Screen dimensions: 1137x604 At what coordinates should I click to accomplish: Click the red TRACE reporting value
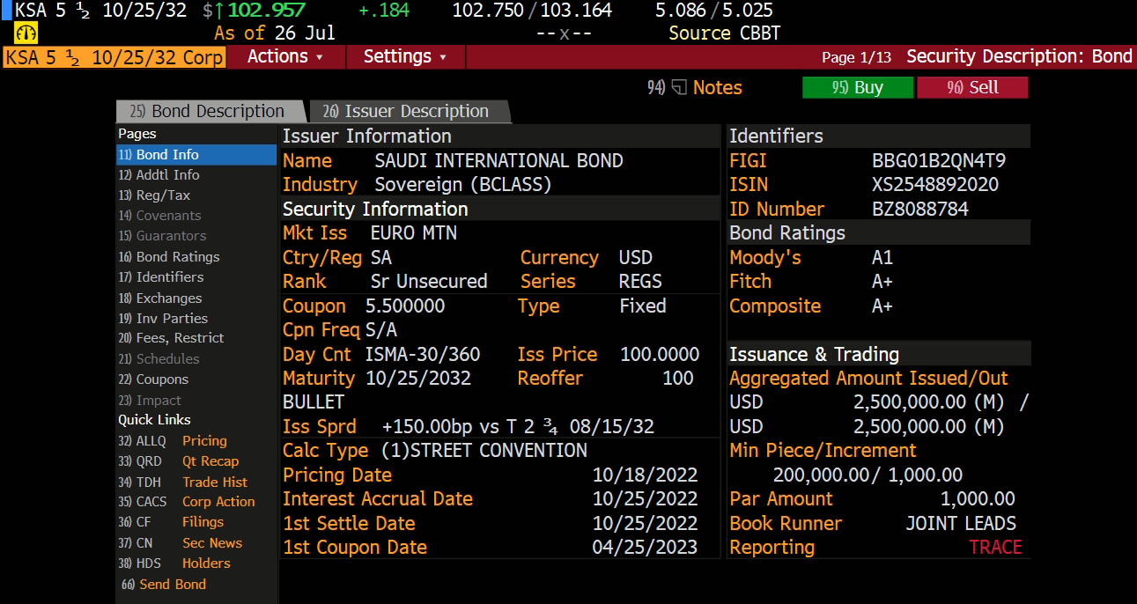996,548
